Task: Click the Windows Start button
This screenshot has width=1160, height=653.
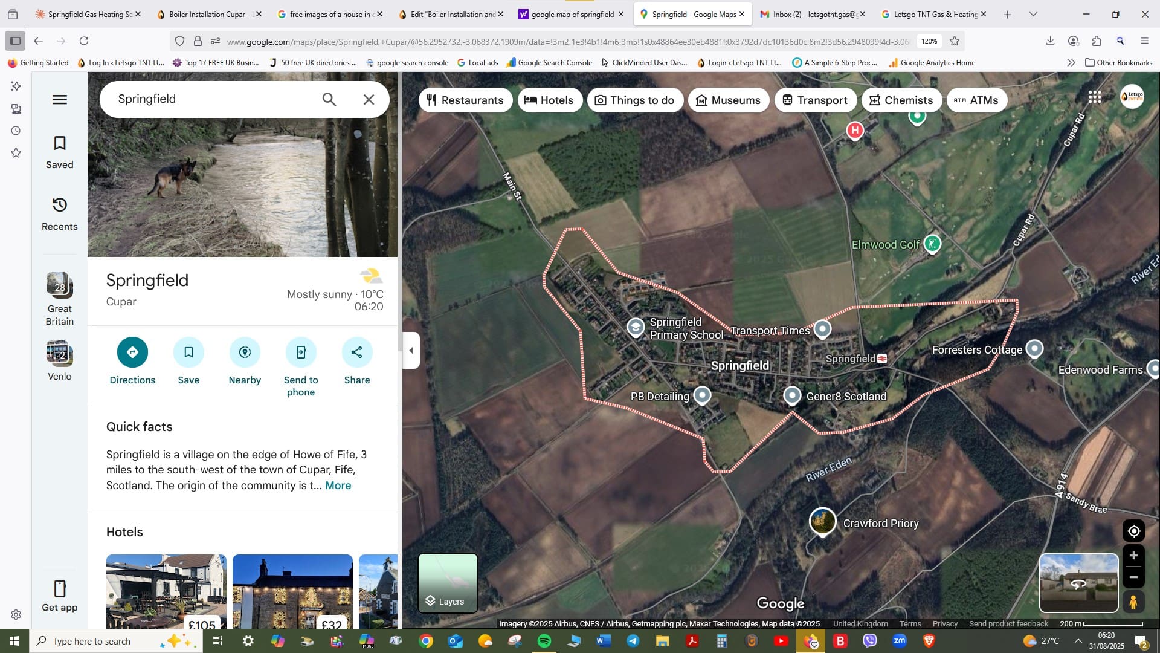Action: [14, 641]
